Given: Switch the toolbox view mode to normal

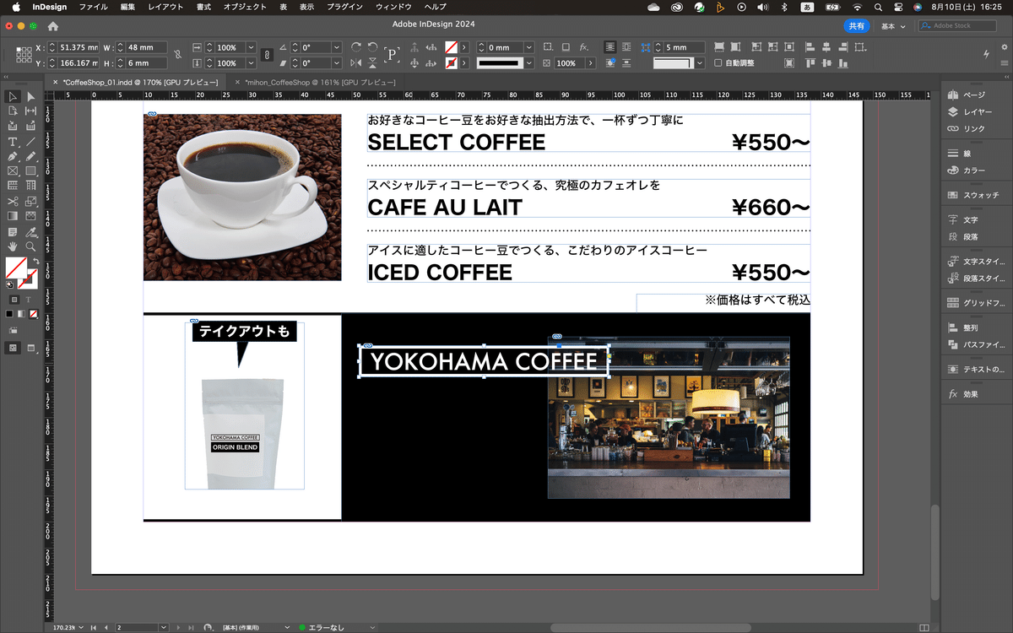Looking at the screenshot, I should (x=14, y=348).
